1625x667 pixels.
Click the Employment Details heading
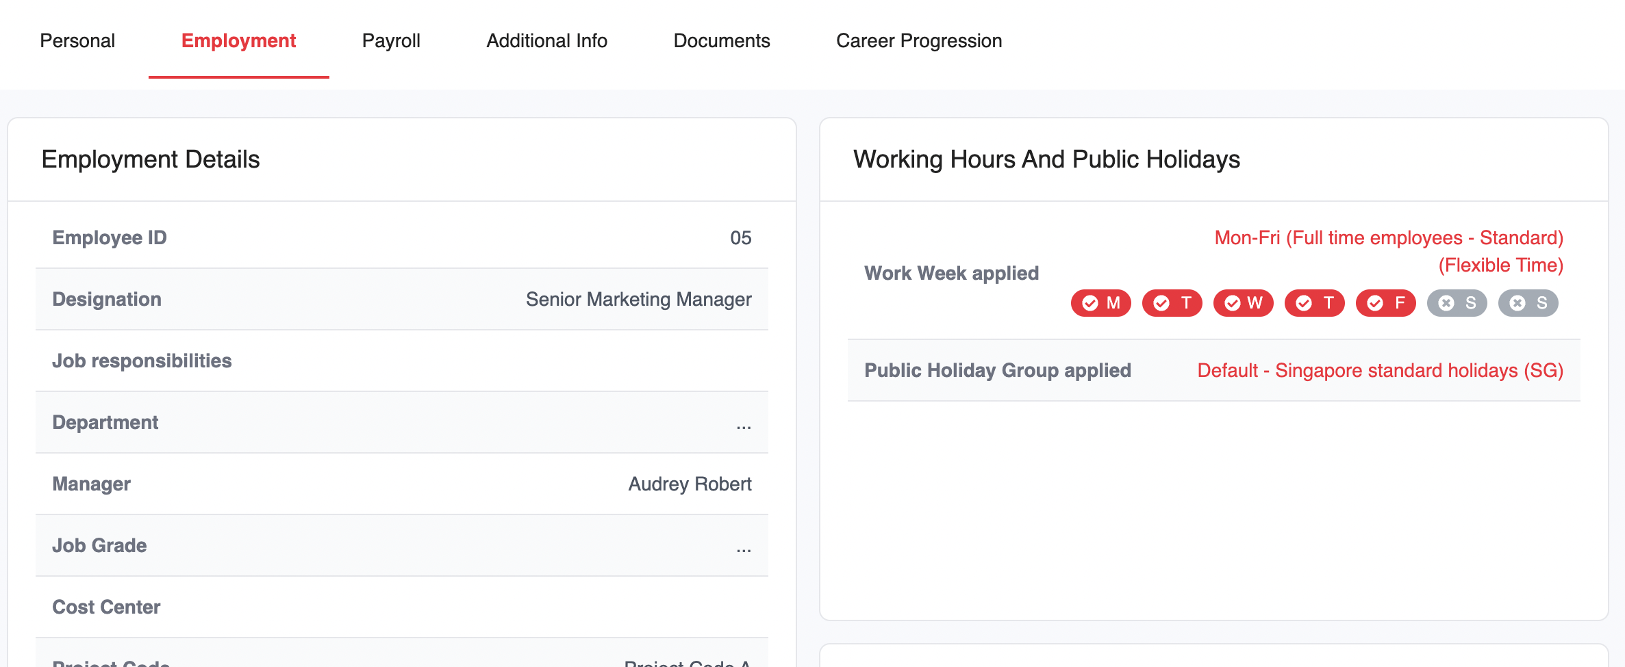click(x=151, y=159)
